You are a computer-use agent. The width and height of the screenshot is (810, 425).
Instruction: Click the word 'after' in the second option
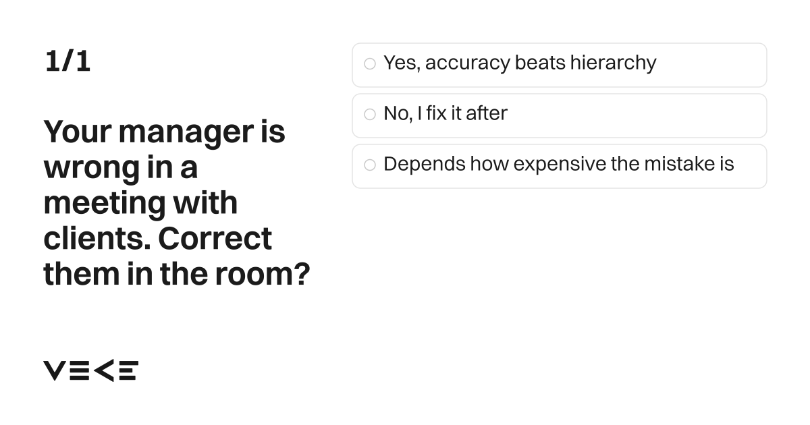(487, 113)
